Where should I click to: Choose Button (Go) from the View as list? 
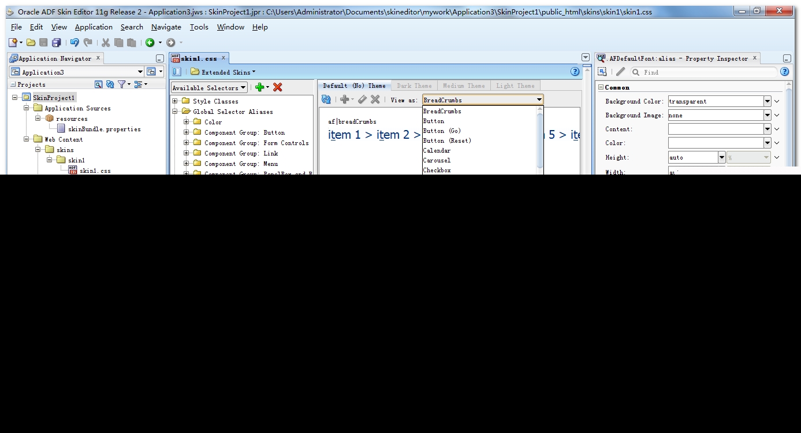click(442, 131)
